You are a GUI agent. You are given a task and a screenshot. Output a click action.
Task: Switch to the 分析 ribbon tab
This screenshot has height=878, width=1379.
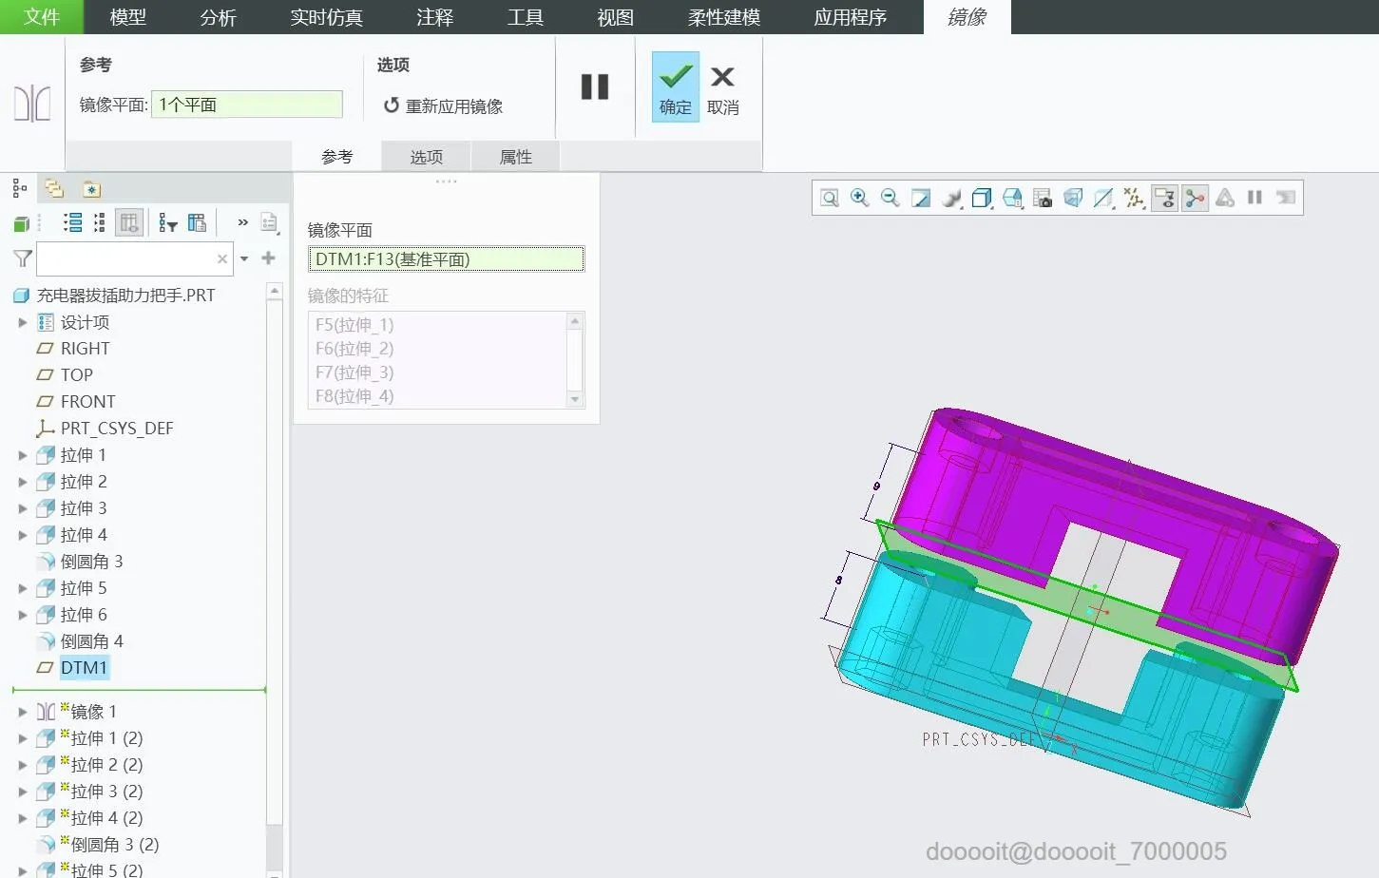218,17
